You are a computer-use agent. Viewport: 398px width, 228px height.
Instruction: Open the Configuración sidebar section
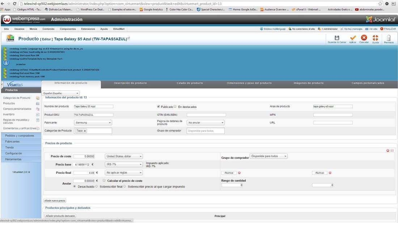tap(21, 153)
